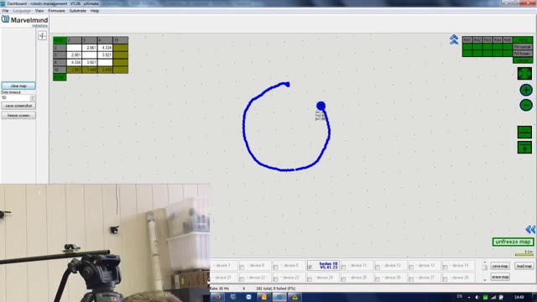Click the RX5 header cell
The image size is (537, 302).
(508, 40)
